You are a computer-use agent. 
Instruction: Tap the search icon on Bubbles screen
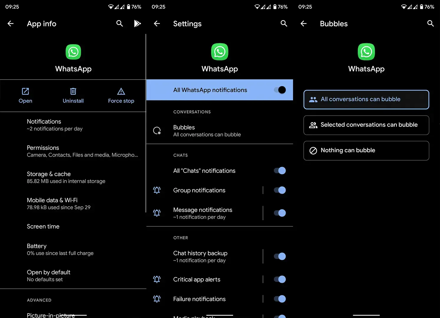click(x=430, y=24)
